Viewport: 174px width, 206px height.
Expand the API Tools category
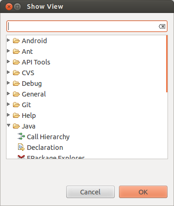click(8, 62)
